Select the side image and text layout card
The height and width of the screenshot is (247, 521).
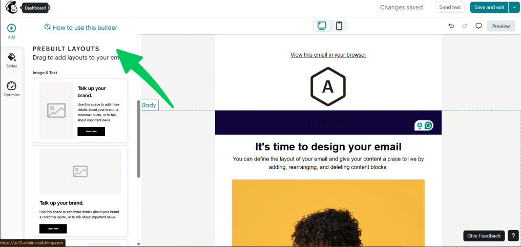click(x=80, y=110)
